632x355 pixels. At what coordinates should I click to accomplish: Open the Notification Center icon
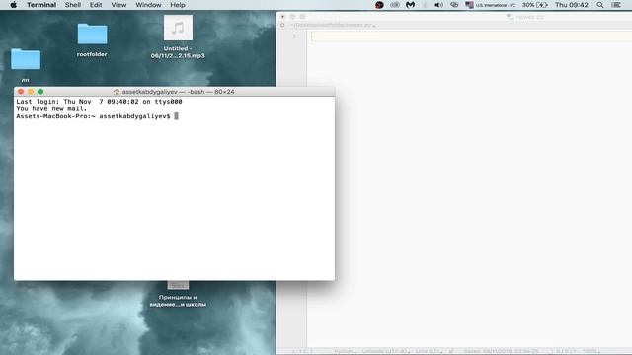[616, 5]
